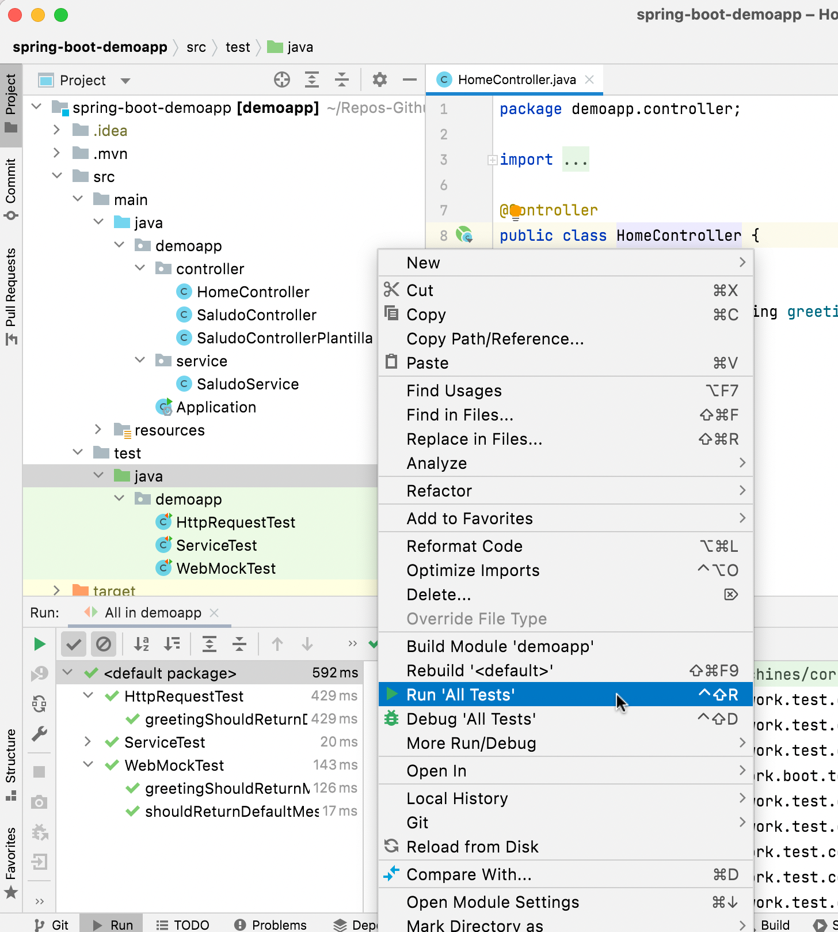
Task: Expand all test results in Run panel
Action: point(209,644)
